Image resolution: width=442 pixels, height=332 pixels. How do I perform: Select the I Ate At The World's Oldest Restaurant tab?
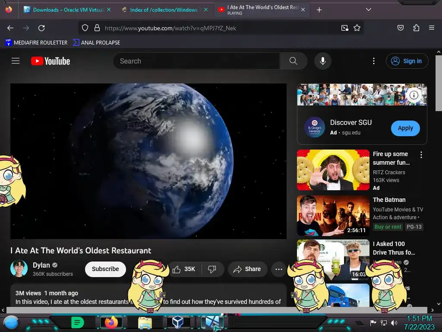click(x=262, y=10)
